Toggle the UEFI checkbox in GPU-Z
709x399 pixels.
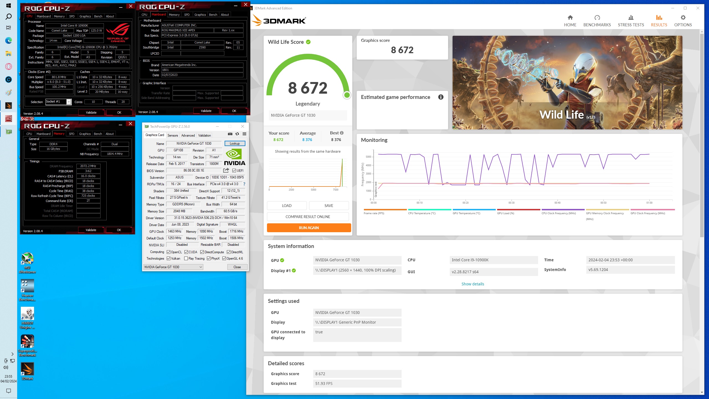click(234, 171)
